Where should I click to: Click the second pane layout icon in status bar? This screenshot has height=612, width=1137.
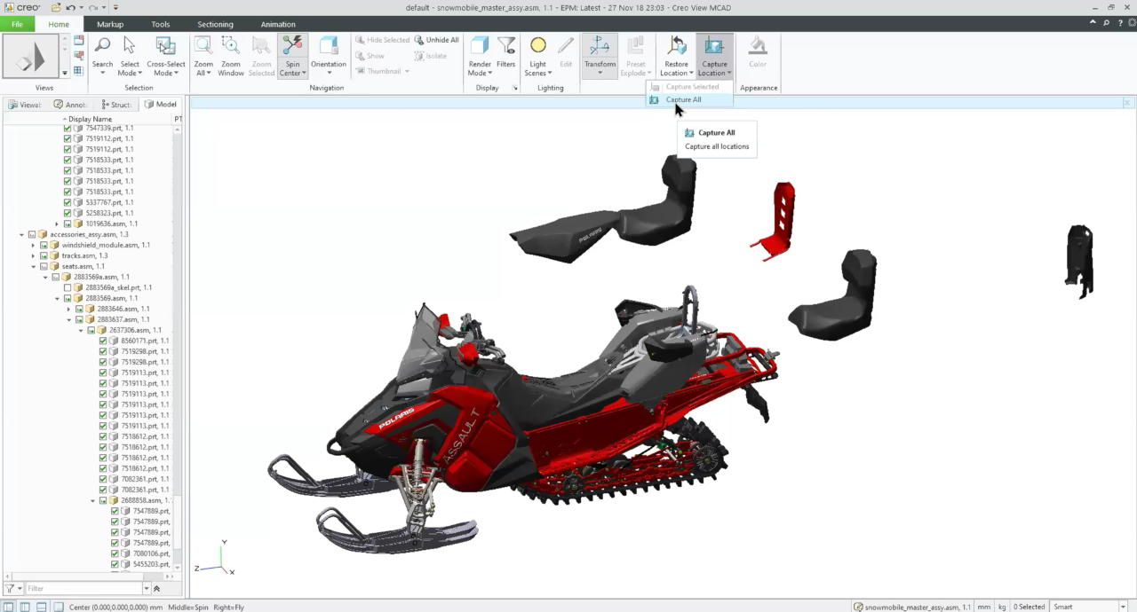tap(25, 607)
